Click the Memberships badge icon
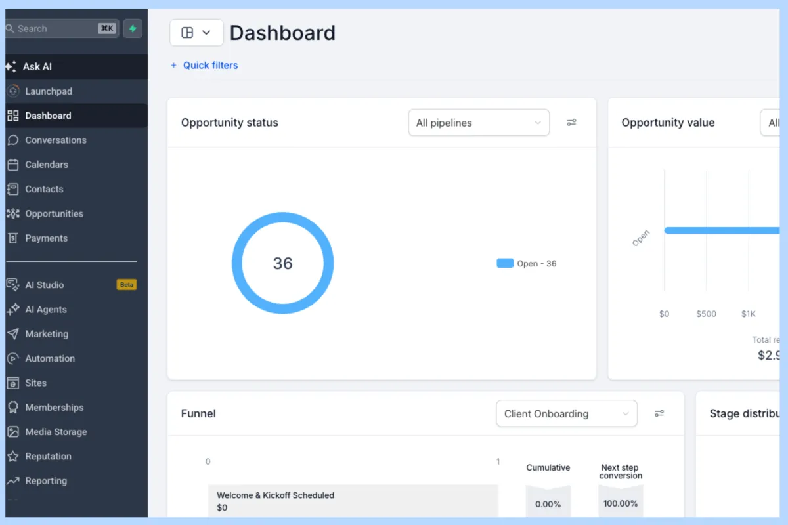The image size is (788, 525). [x=12, y=408]
